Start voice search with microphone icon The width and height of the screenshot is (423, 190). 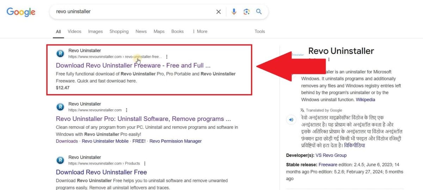pos(234,12)
